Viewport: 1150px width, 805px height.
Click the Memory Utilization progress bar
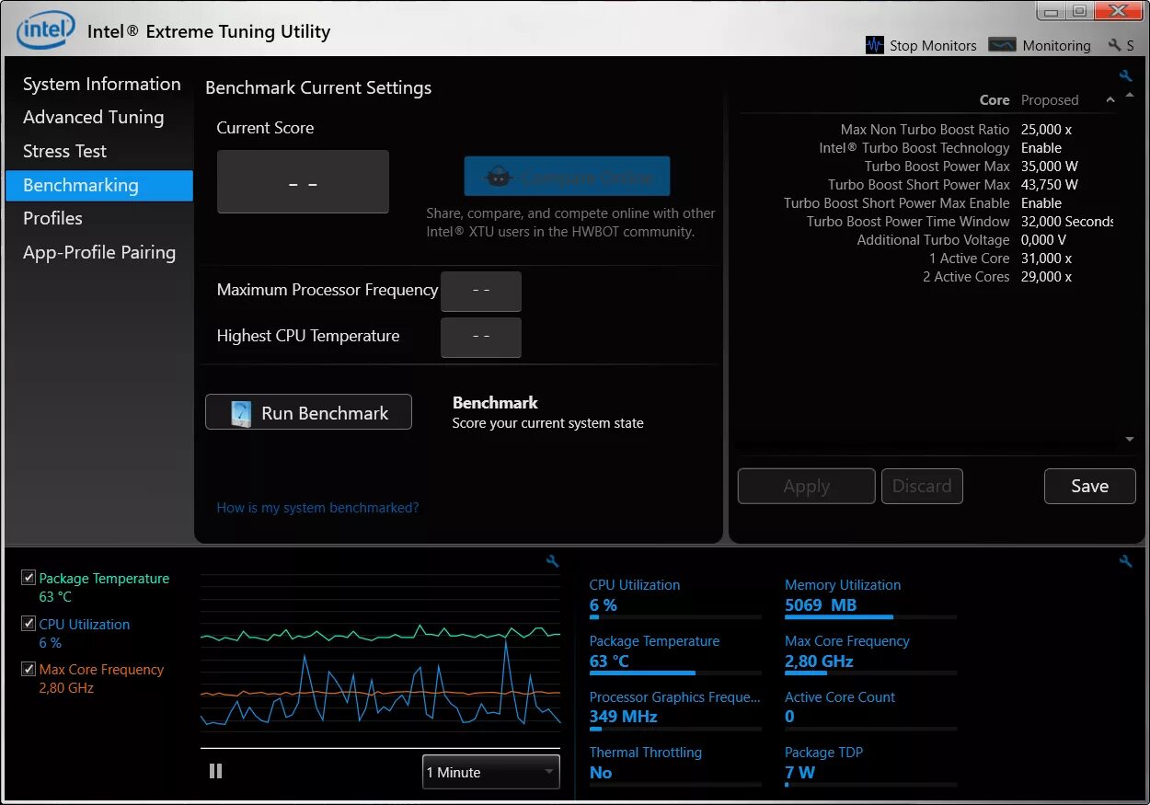(x=870, y=617)
